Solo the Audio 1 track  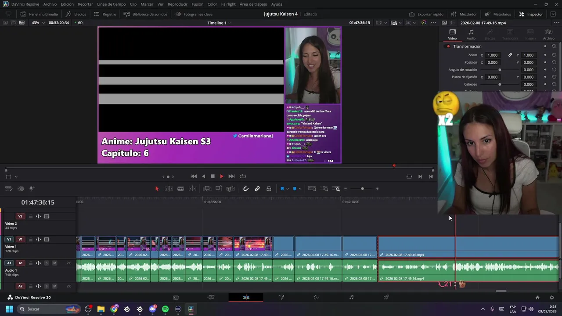point(47,263)
